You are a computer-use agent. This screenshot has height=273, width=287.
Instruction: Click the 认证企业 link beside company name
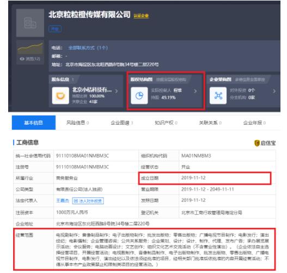coord(141,16)
